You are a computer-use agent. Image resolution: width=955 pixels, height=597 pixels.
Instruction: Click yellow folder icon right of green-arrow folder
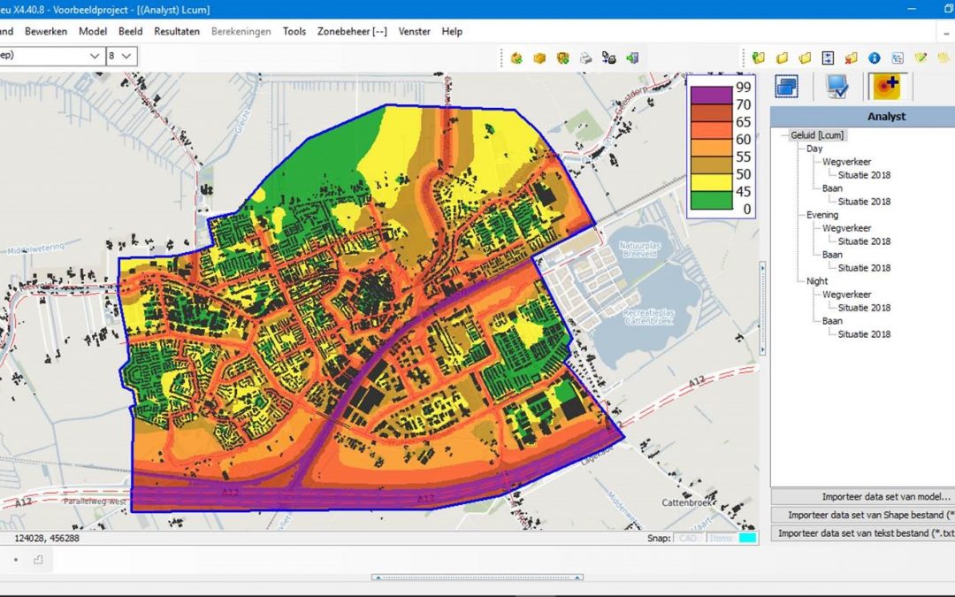782,57
